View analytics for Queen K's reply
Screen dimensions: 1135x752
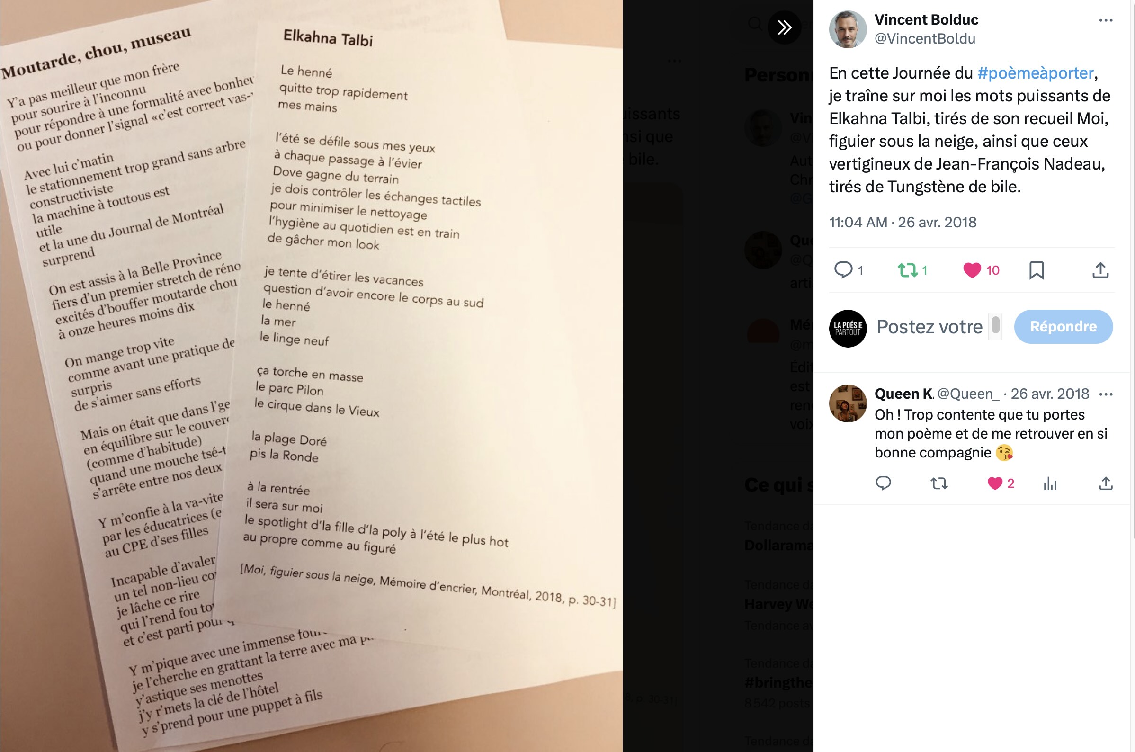(x=1050, y=483)
